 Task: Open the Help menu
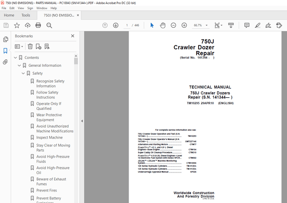coord(54,8)
